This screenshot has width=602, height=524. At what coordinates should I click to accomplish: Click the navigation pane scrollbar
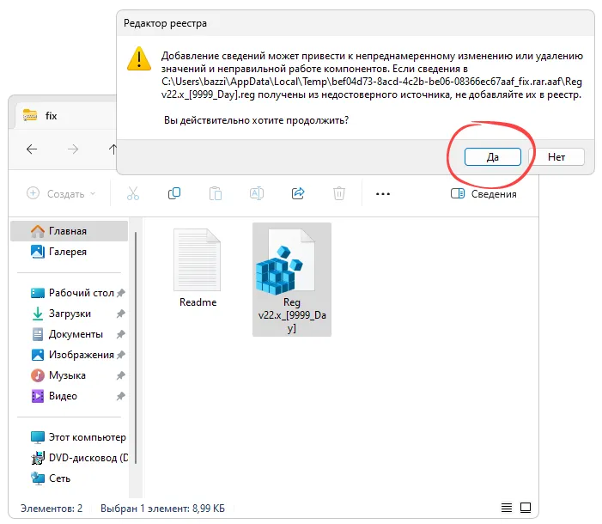[136, 348]
